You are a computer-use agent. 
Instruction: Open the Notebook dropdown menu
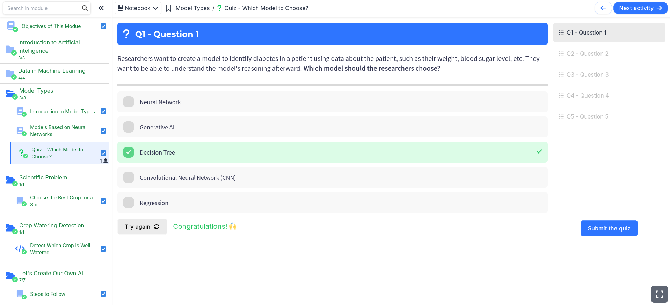coord(138,8)
